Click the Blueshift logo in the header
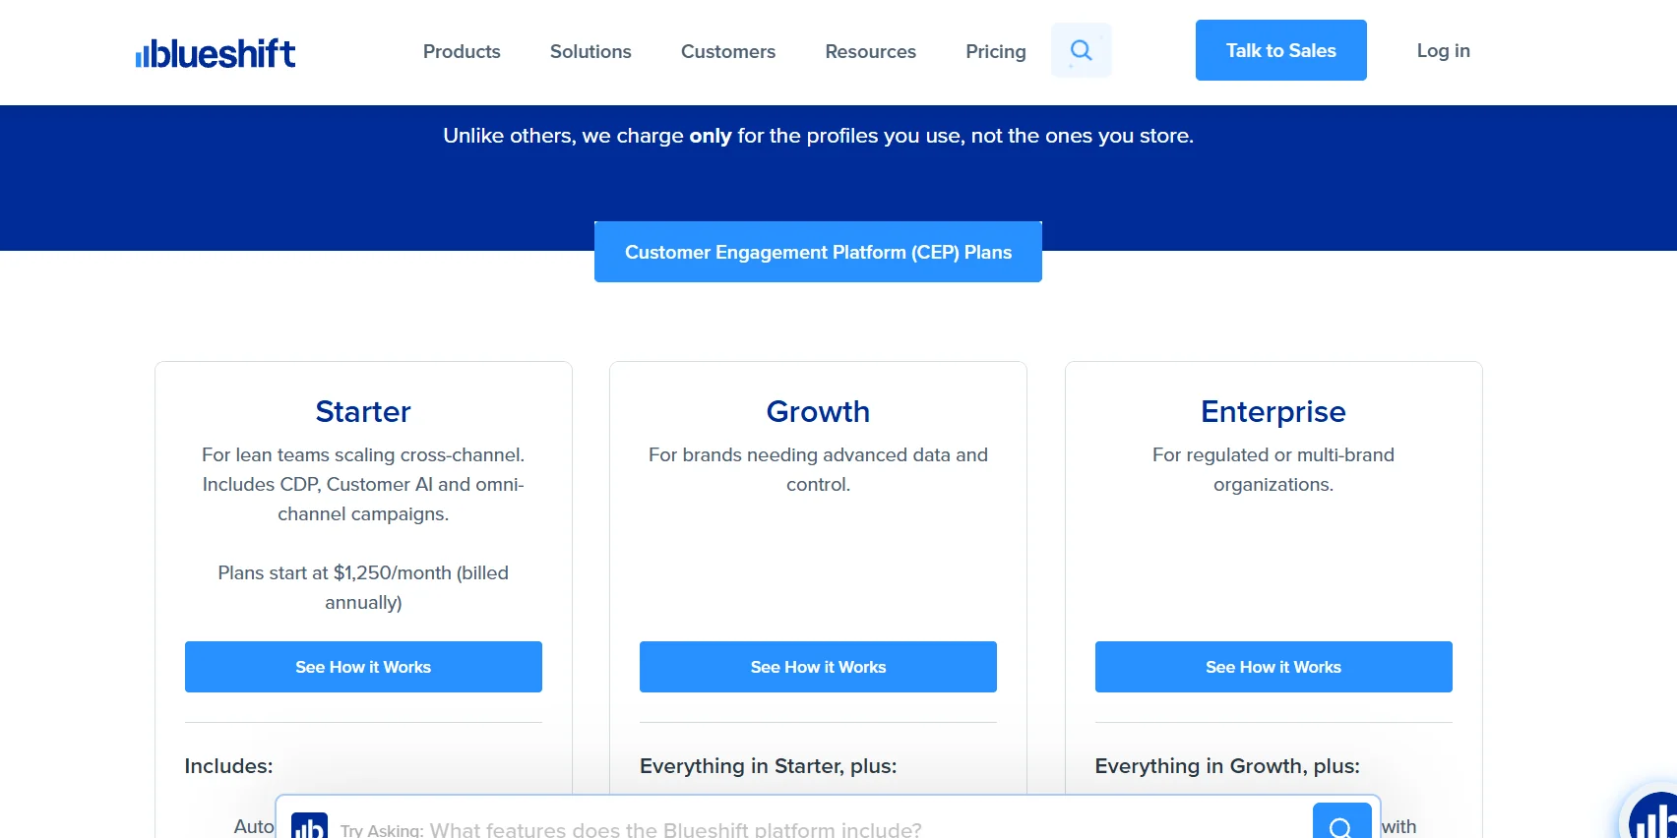The width and height of the screenshot is (1677, 838). point(216,53)
